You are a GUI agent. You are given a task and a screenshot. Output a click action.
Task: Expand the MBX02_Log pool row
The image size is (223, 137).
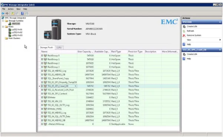pos(42,71)
